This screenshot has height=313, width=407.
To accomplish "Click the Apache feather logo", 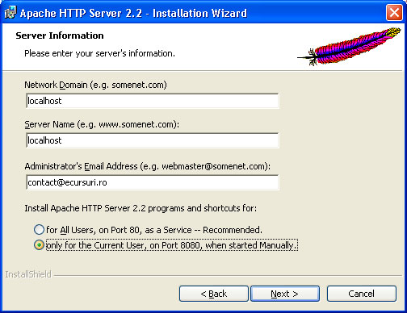I will click(349, 47).
